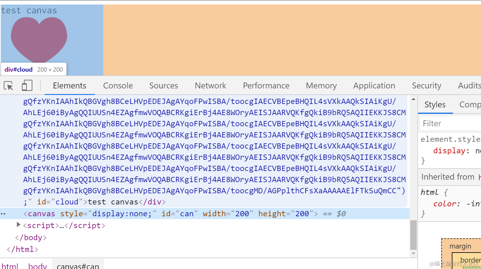Click the DOM tree scrollbar thumb
This screenshot has height=269, width=481.
[413, 235]
